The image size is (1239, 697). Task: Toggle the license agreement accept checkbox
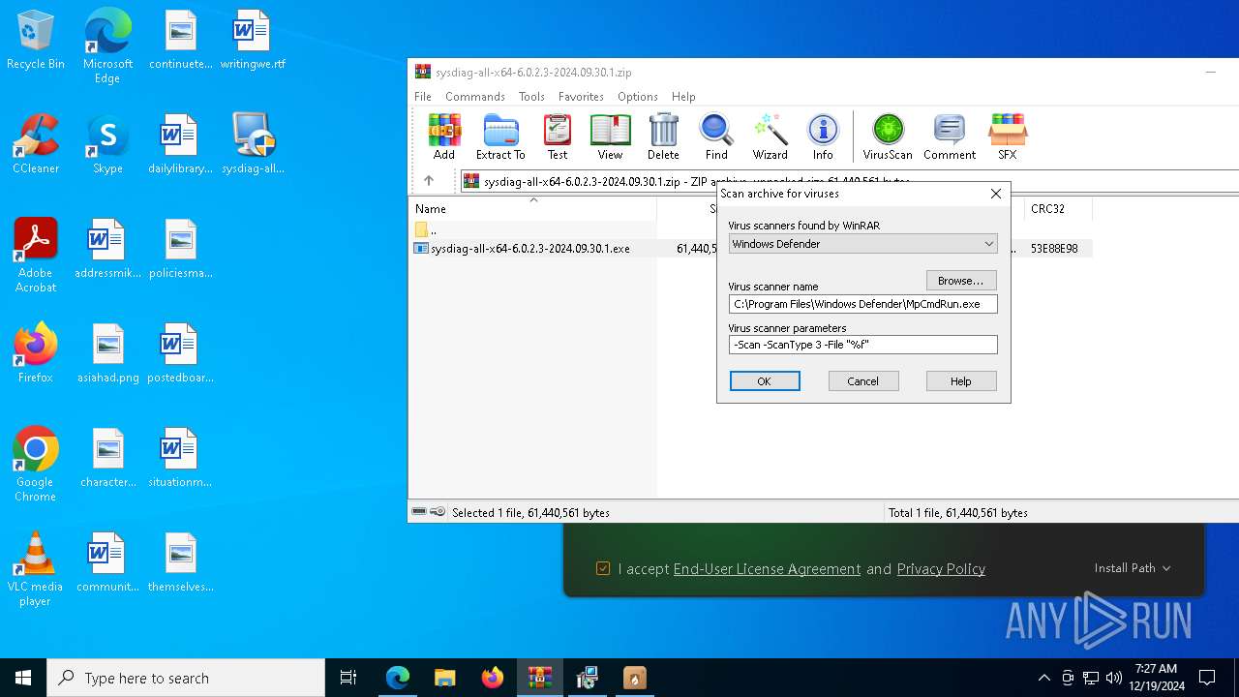(x=603, y=569)
